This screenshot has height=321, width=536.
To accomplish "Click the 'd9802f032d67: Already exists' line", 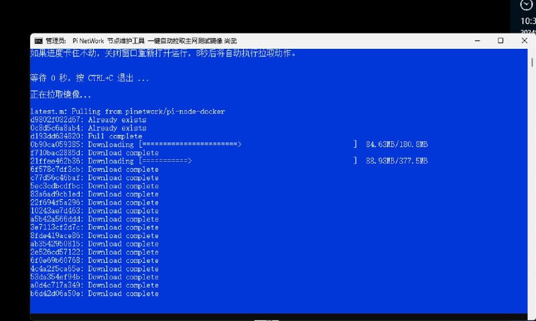I will point(88,120).
